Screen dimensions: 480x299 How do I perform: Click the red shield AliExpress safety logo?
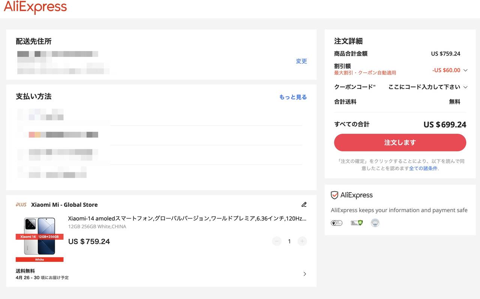pyautogui.click(x=334, y=195)
